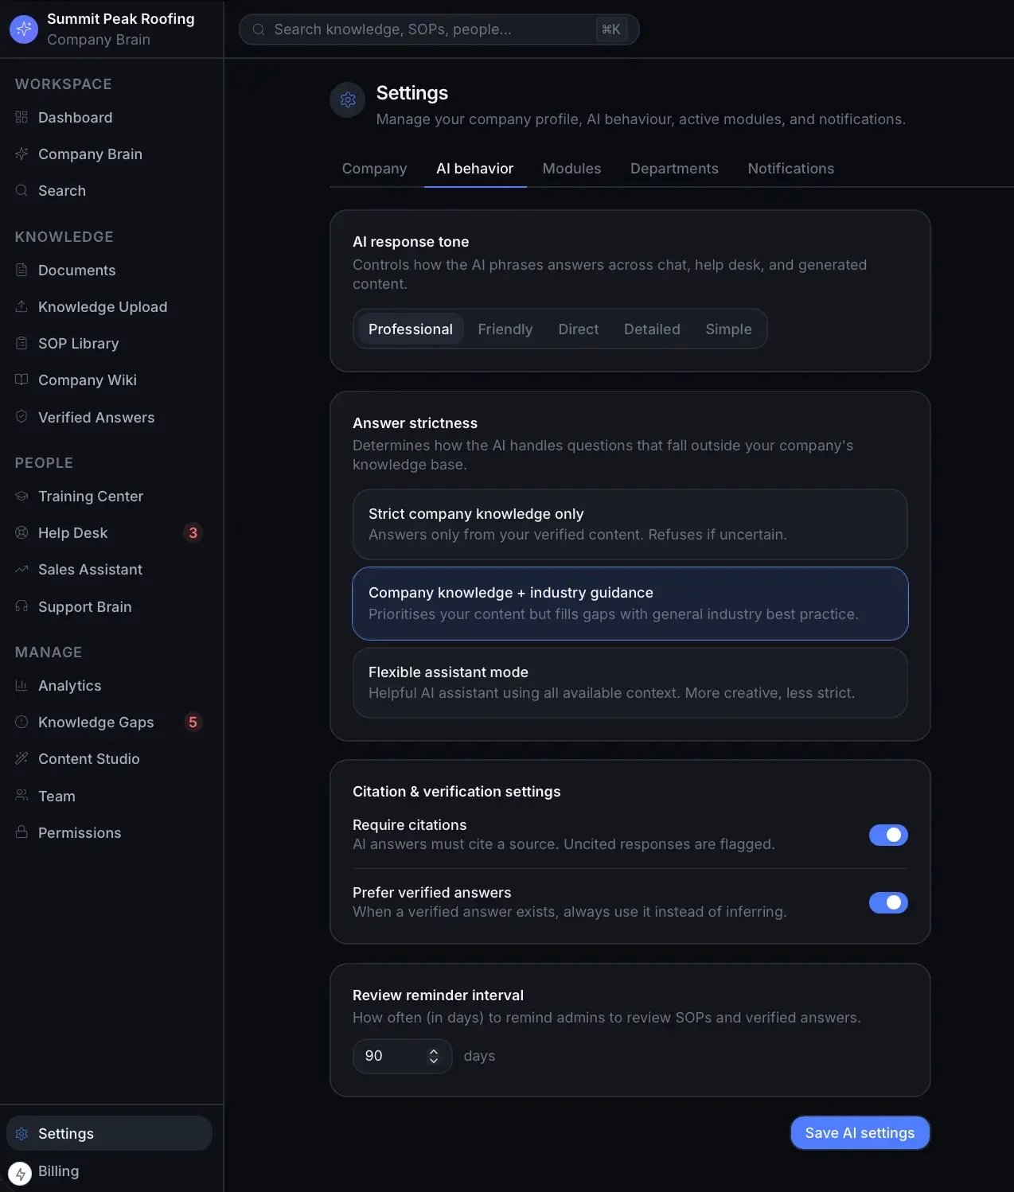Screen dimensions: 1014x1192
Task: Switch to the Departments tab
Action: click(x=674, y=169)
